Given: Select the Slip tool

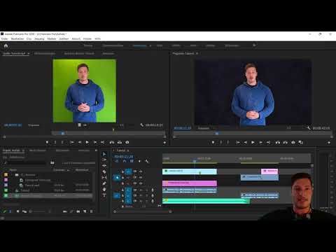Looking at the screenshot, I should pyautogui.click(x=104, y=178).
